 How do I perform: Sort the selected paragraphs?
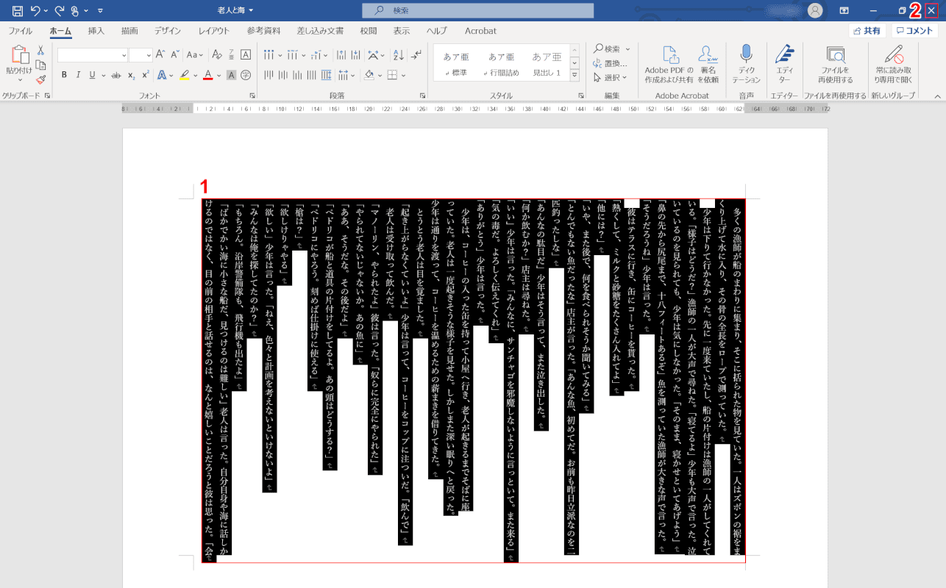pyautogui.click(x=398, y=55)
